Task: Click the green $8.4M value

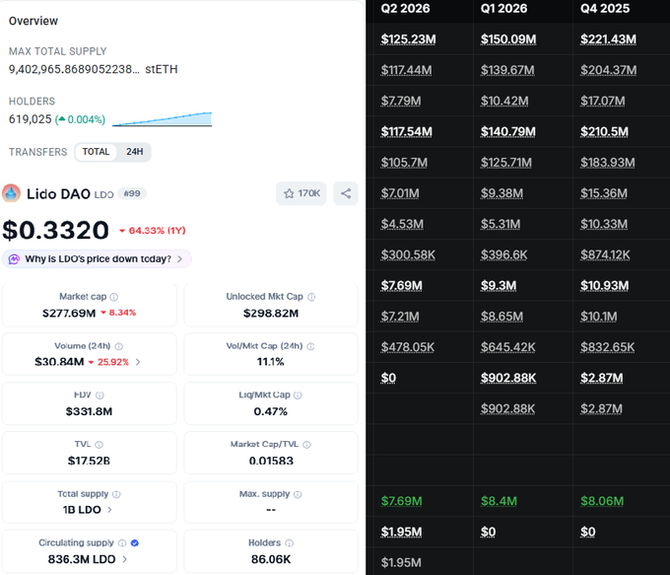Action: (499, 501)
